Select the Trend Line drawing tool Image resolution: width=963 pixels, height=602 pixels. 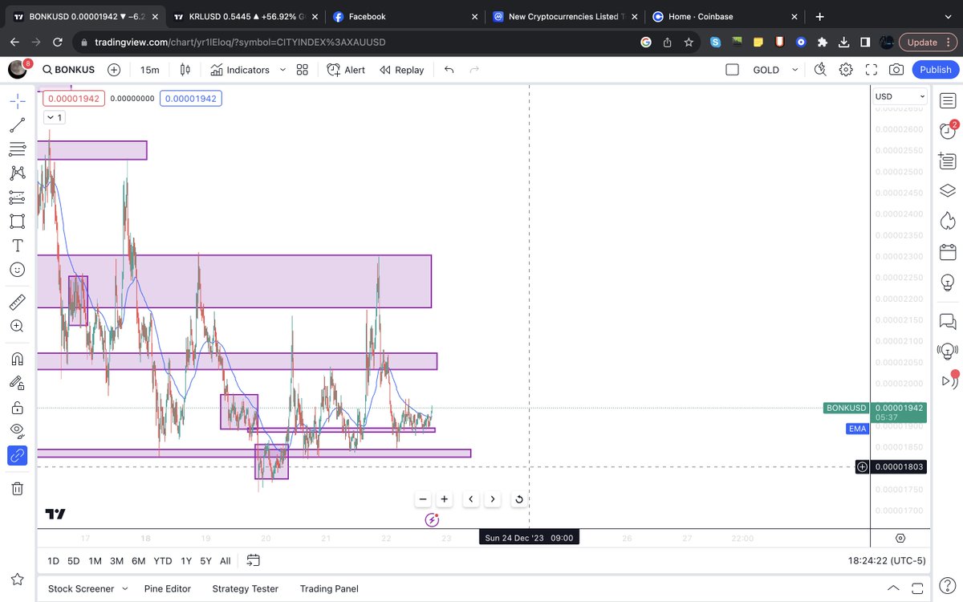point(18,124)
